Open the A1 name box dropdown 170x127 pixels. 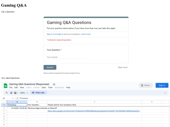13,98
